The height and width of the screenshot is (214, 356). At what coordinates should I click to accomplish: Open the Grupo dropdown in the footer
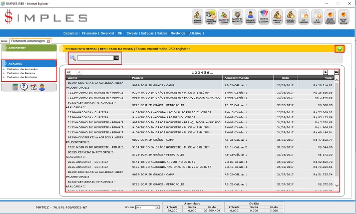[148, 206]
